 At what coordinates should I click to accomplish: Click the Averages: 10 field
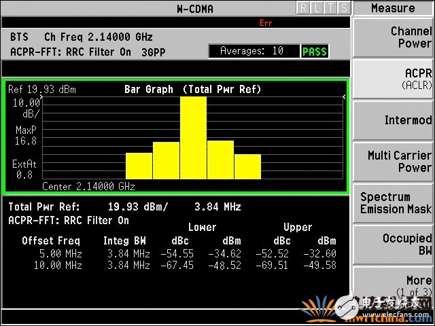254,52
